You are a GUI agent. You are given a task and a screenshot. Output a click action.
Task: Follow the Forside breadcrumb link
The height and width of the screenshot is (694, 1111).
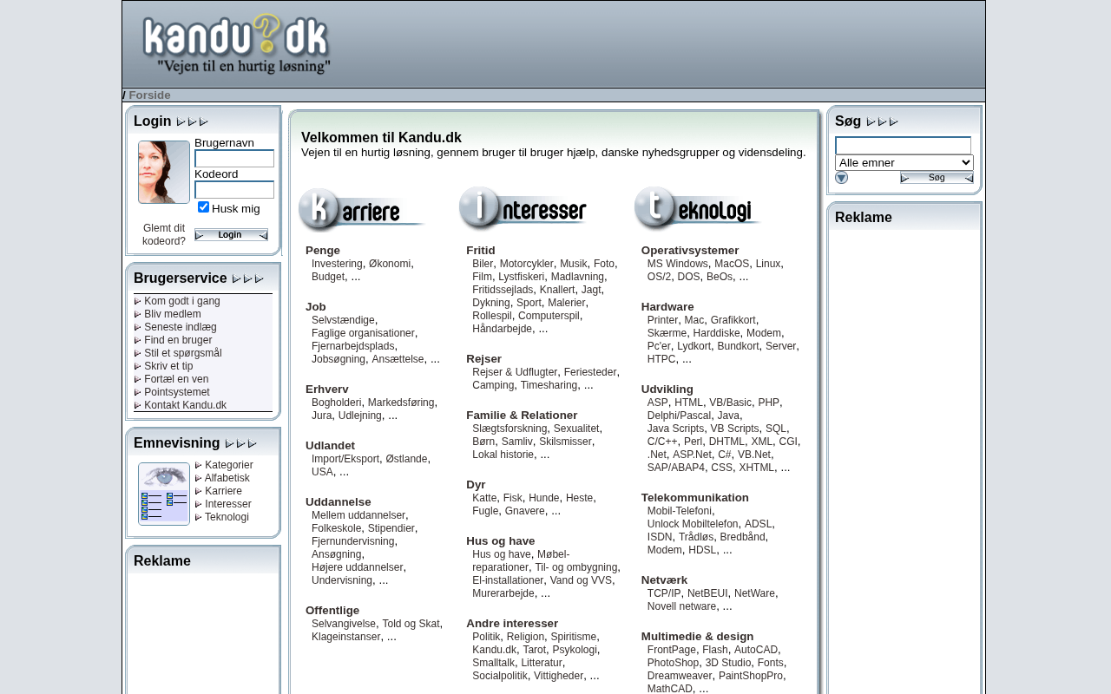coord(149,95)
